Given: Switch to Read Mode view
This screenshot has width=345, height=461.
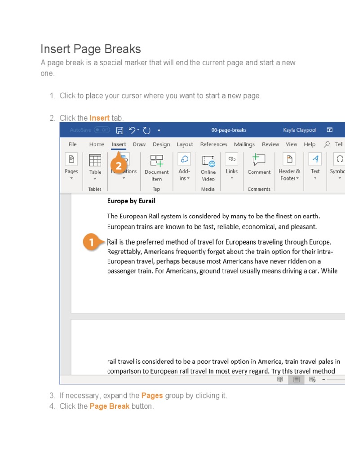Looking at the screenshot, I should coord(280,380).
